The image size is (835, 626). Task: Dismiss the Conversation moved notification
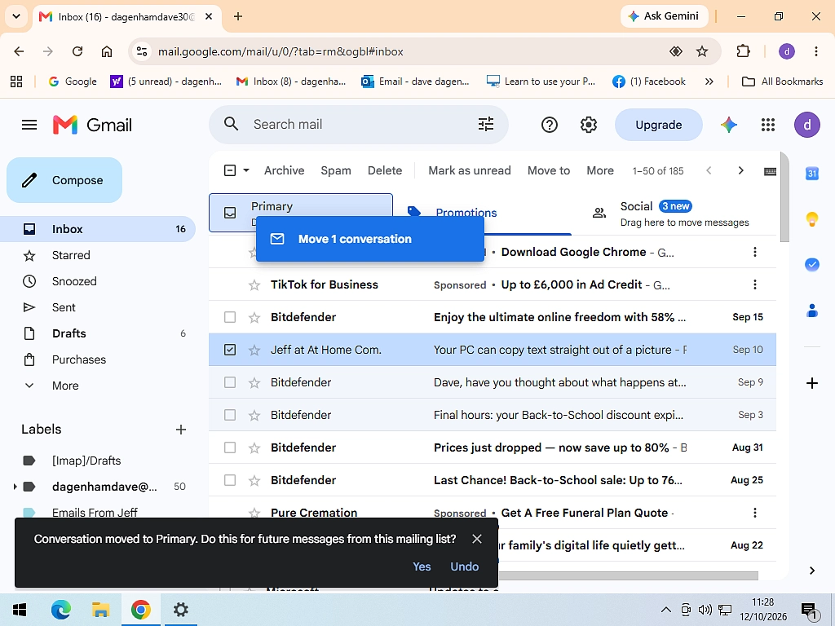click(476, 540)
